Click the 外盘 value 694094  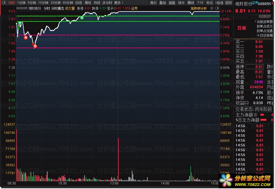[256, 87]
